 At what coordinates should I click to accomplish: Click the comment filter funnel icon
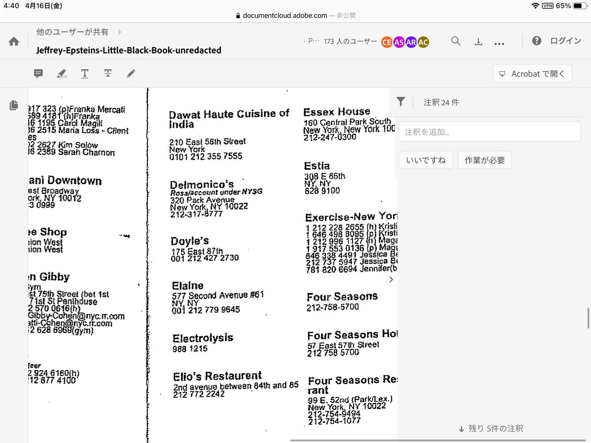click(401, 102)
